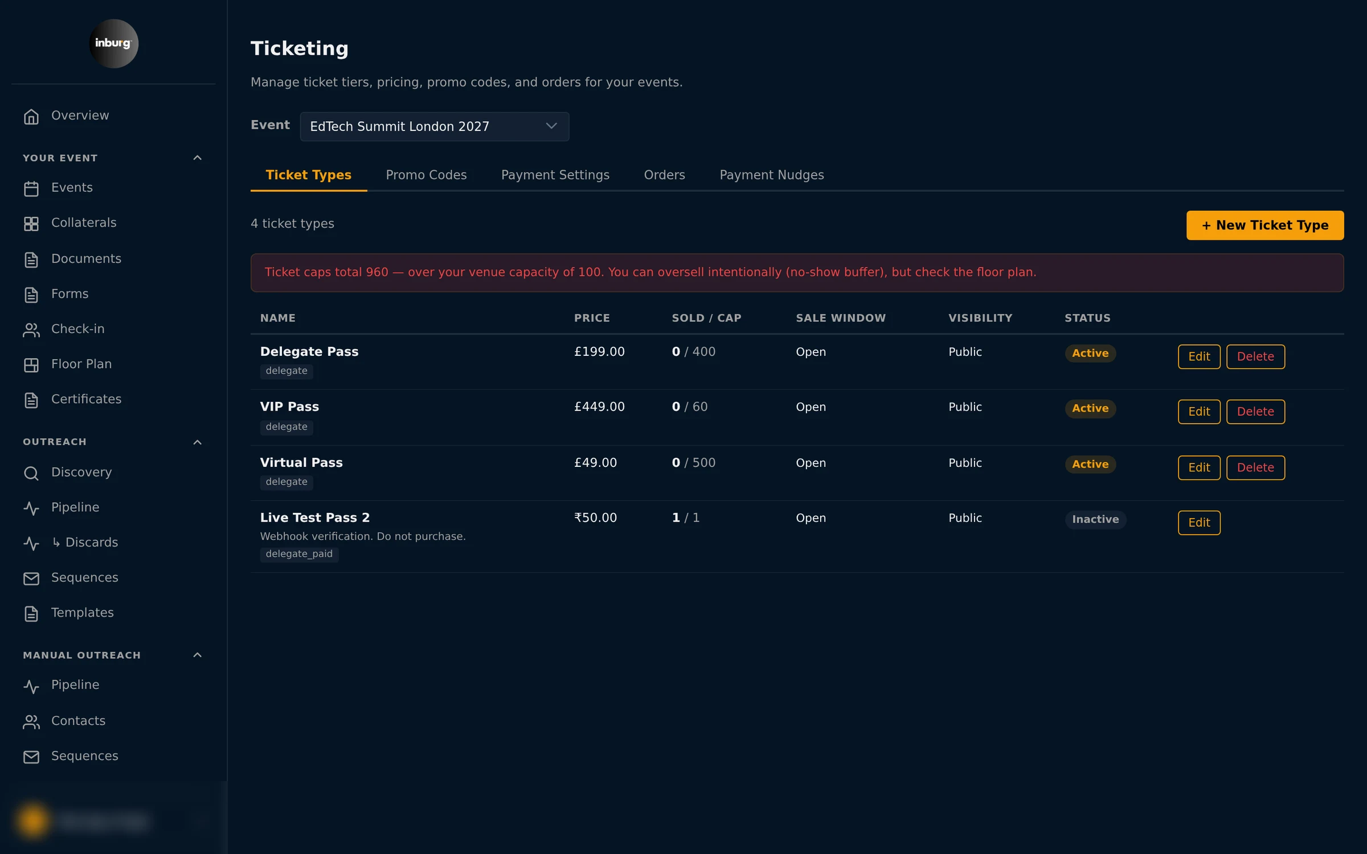This screenshot has width=1367, height=854.
Task: Click the Virtual Pass name
Action: [301, 463]
